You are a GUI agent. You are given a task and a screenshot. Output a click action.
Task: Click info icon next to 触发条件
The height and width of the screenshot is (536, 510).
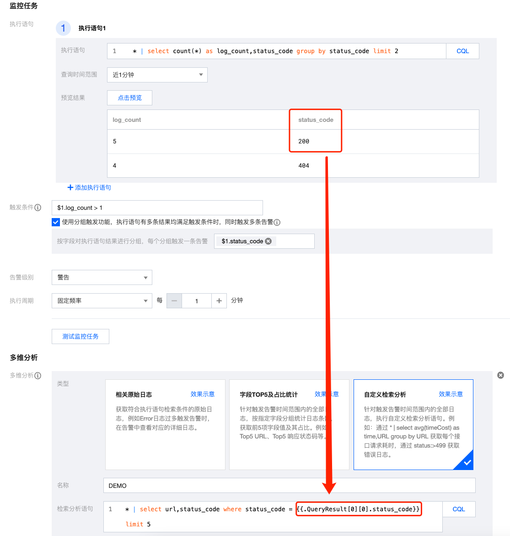(x=38, y=208)
